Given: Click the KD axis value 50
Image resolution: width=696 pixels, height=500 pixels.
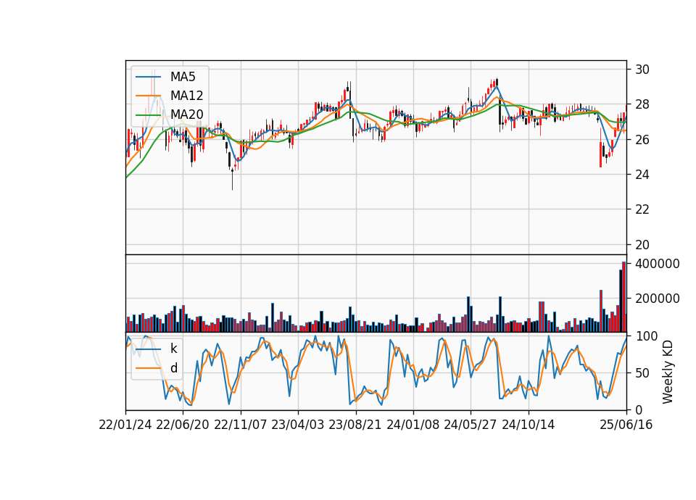Looking at the screenshot, I should coord(642,373).
